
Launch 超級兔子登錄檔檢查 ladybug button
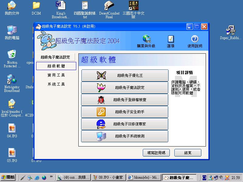pos(125,100)
